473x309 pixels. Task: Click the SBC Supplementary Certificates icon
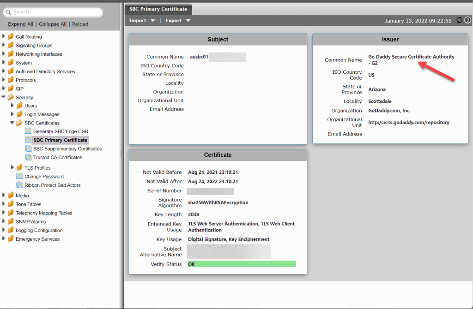pos(28,149)
